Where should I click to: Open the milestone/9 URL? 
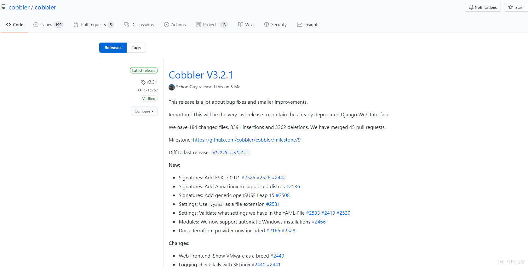point(247,140)
